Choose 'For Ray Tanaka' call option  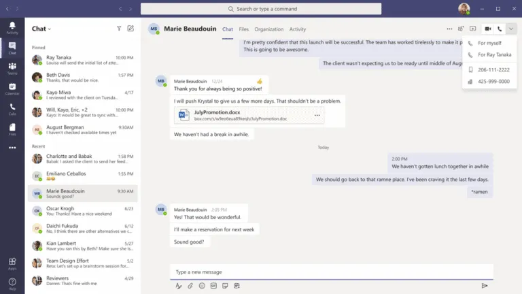point(494,54)
